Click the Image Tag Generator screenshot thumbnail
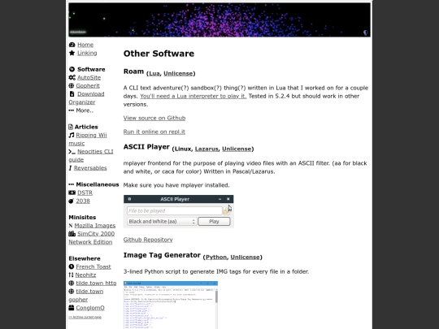Viewport: 439px width, 329px height. 171,305
